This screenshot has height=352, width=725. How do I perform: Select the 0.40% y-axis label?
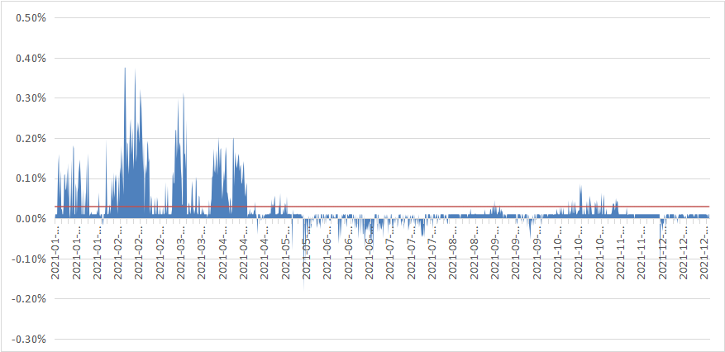tap(31, 58)
